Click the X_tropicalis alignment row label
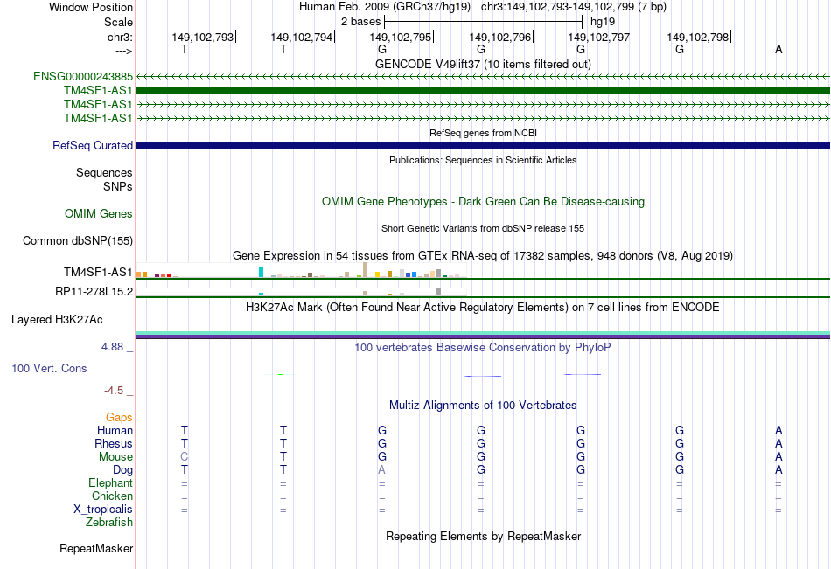 103,510
